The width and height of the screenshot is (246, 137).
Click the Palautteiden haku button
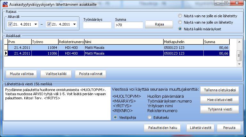162,128
